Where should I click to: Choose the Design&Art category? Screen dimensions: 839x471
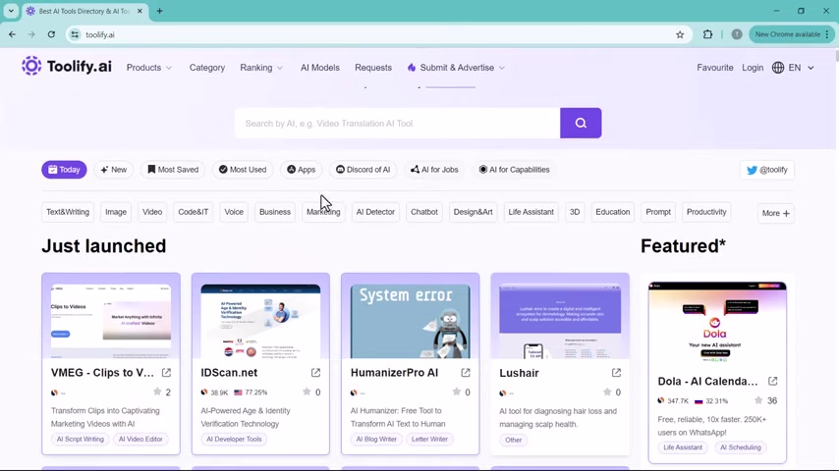point(473,212)
